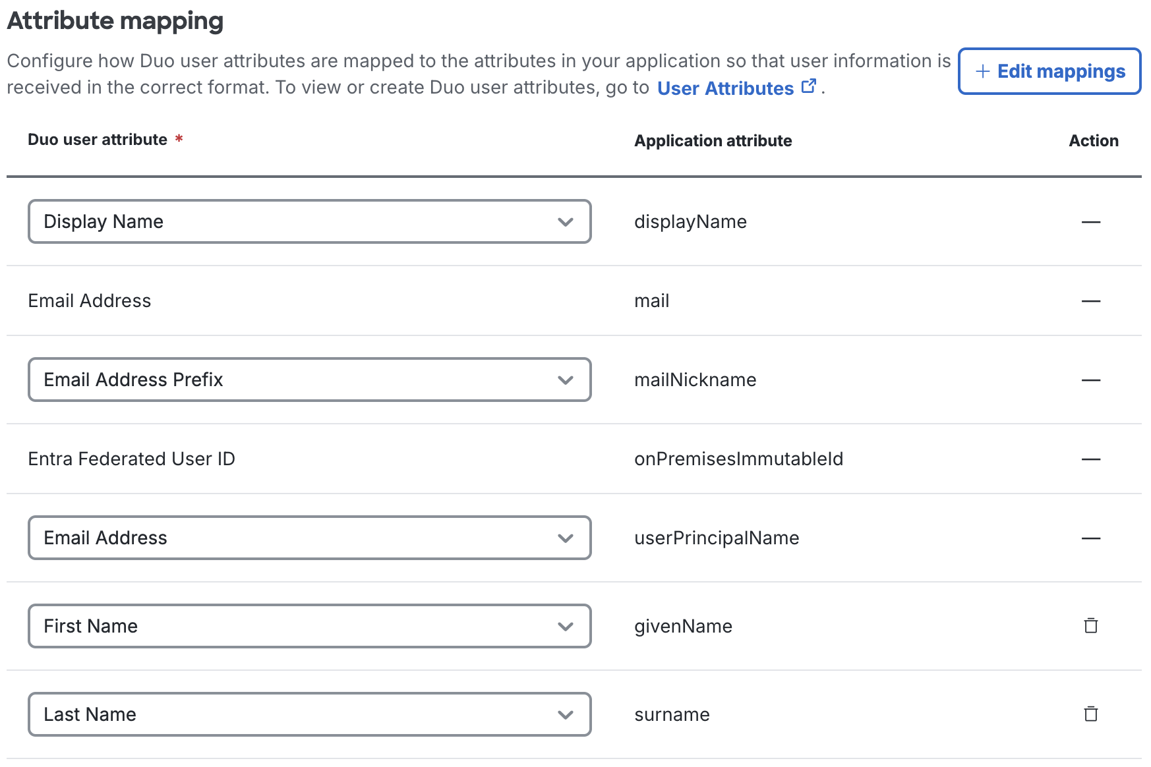
Task: Click the Duo user attribute column header
Action: pyautogui.click(x=98, y=140)
